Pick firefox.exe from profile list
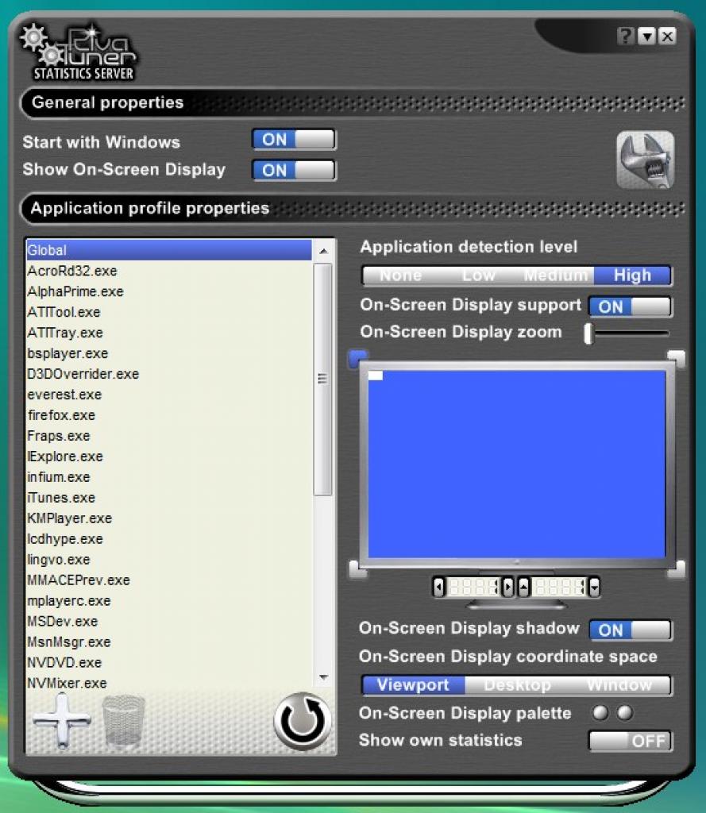 (x=169, y=414)
